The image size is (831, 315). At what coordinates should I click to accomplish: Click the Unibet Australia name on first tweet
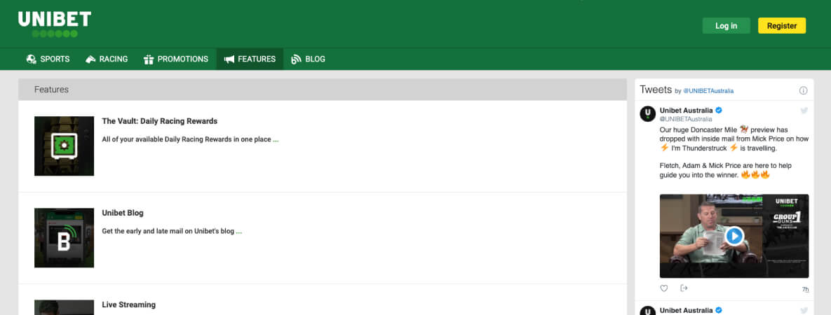coord(687,110)
